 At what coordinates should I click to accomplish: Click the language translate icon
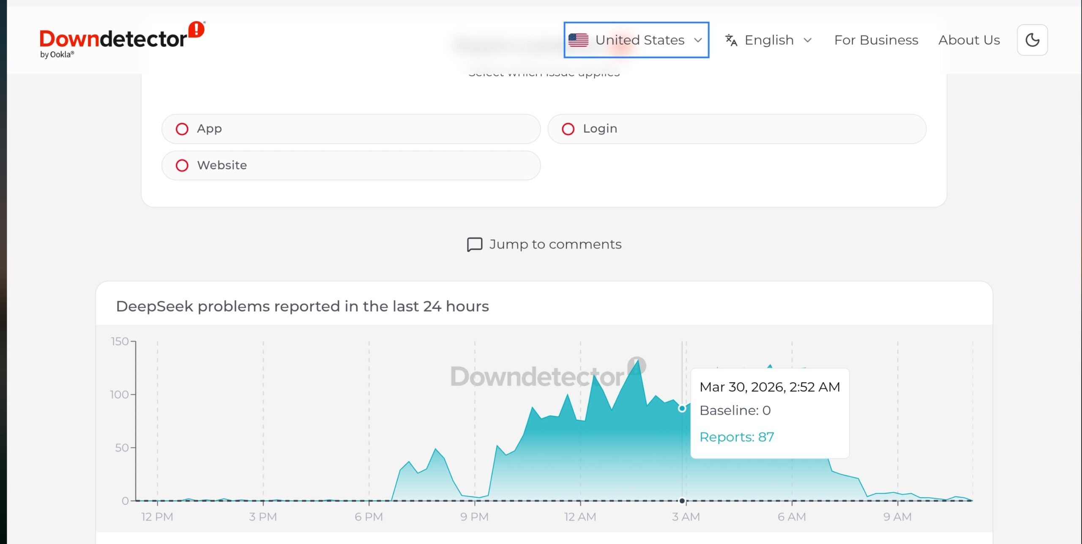(x=731, y=40)
